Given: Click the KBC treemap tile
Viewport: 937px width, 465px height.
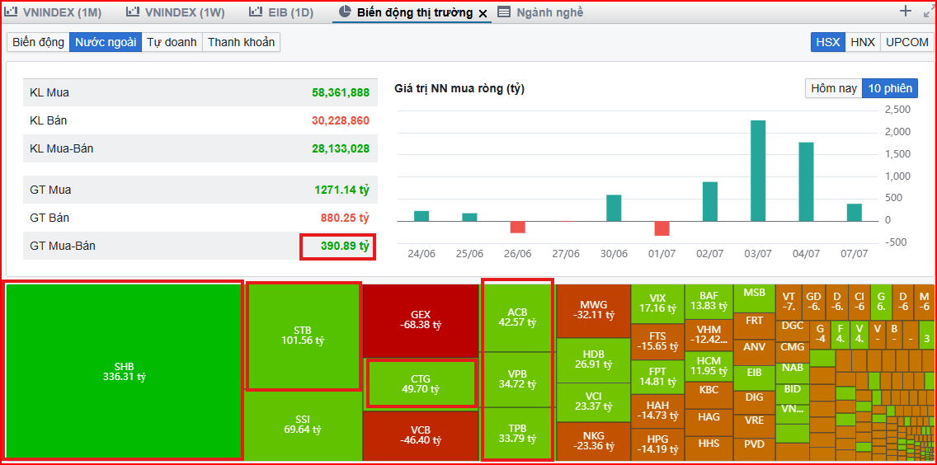Looking at the screenshot, I should (x=709, y=395).
